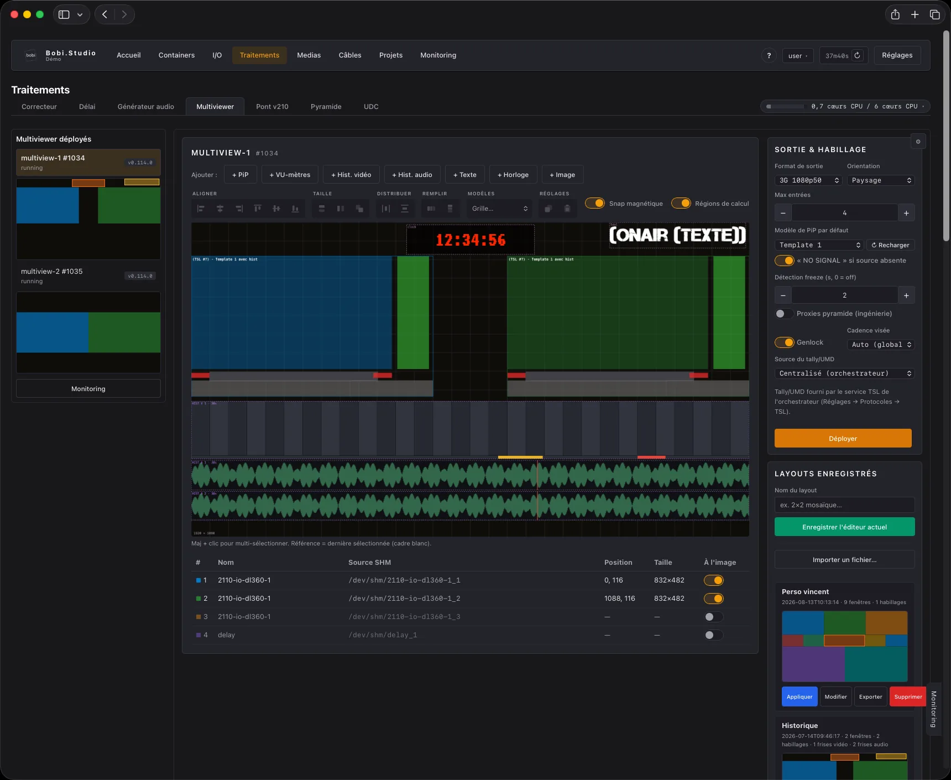
Task: Disable NO SIGNAL si source absente
Action: click(785, 261)
